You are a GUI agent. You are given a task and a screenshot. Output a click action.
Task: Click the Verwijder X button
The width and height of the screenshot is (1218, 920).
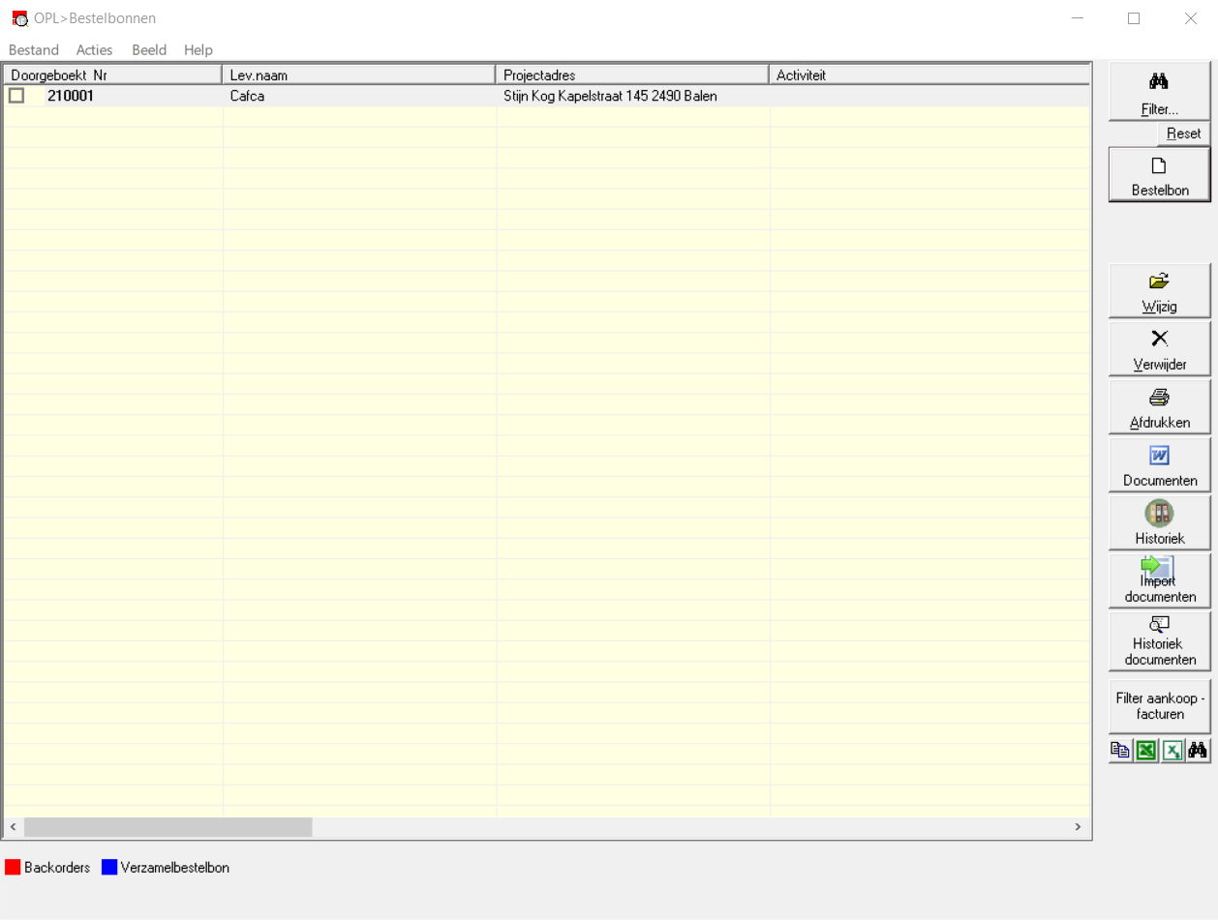(1159, 349)
